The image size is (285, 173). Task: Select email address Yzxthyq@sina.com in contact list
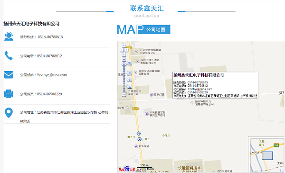point(52,75)
